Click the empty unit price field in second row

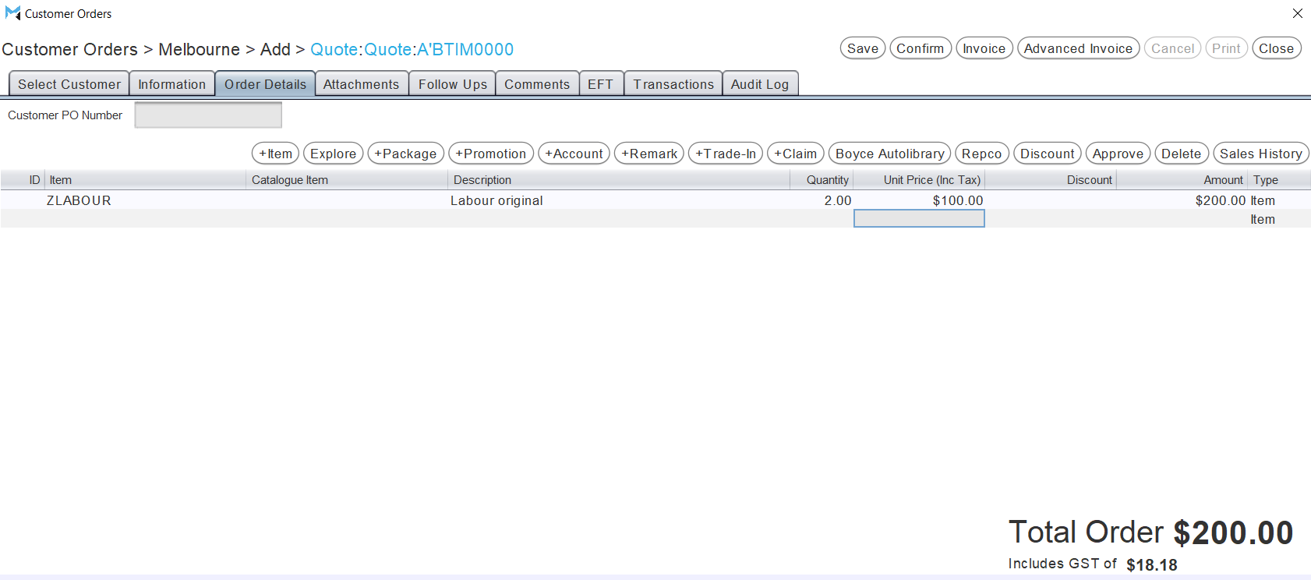(x=920, y=219)
